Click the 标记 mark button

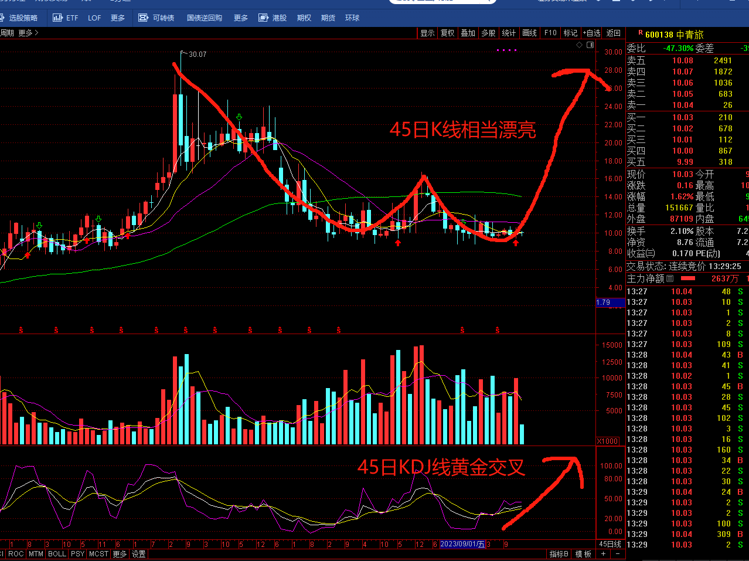(x=571, y=33)
